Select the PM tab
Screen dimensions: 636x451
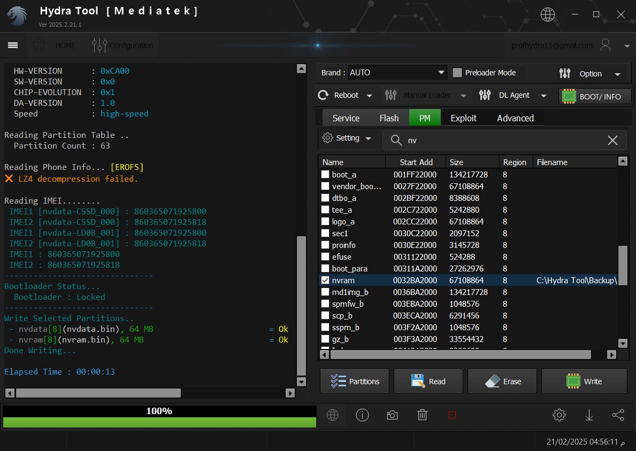coord(425,118)
